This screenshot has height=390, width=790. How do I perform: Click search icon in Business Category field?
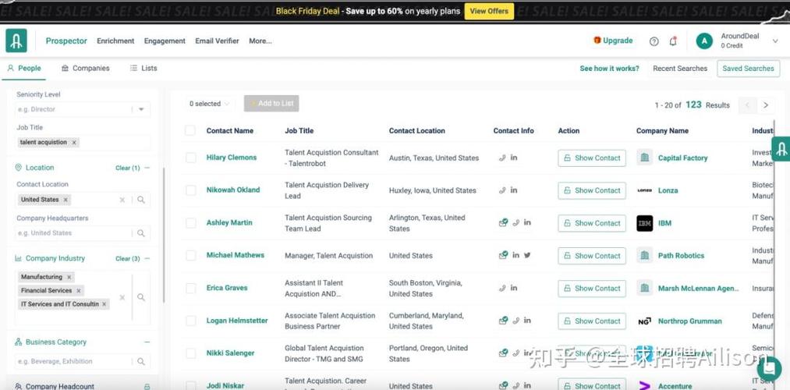pyautogui.click(x=141, y=362)
